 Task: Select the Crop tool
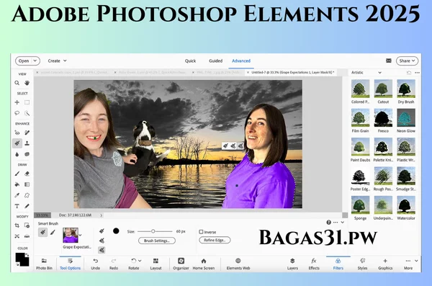pyautogui.click(x=17, y=225)
